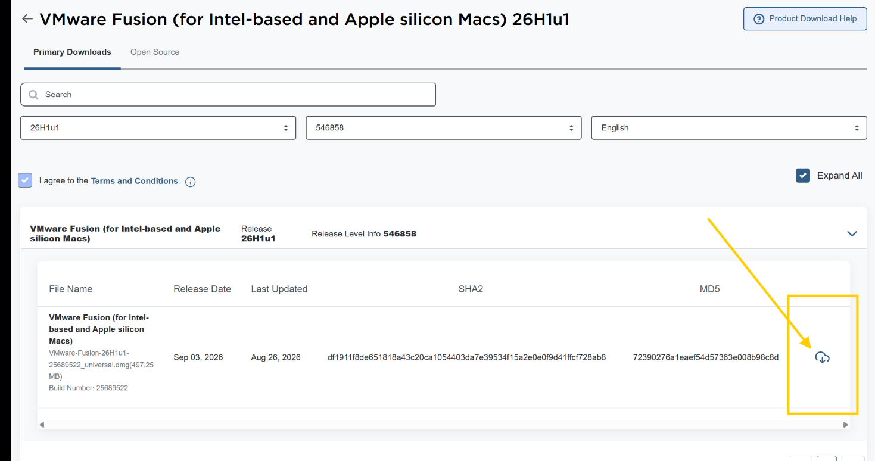
Task: Click the info icon next to Terms and Conditions
Action: (x=191, y=182)
